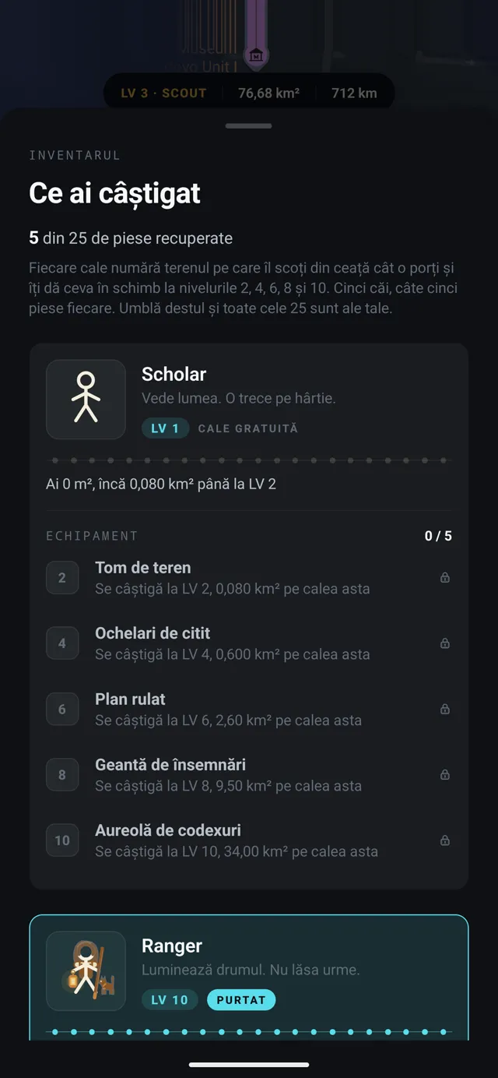Tap the lock icon beside Geantă de însemnări
The height and width of the screenshot is (1078, 498).
[445, 775]
